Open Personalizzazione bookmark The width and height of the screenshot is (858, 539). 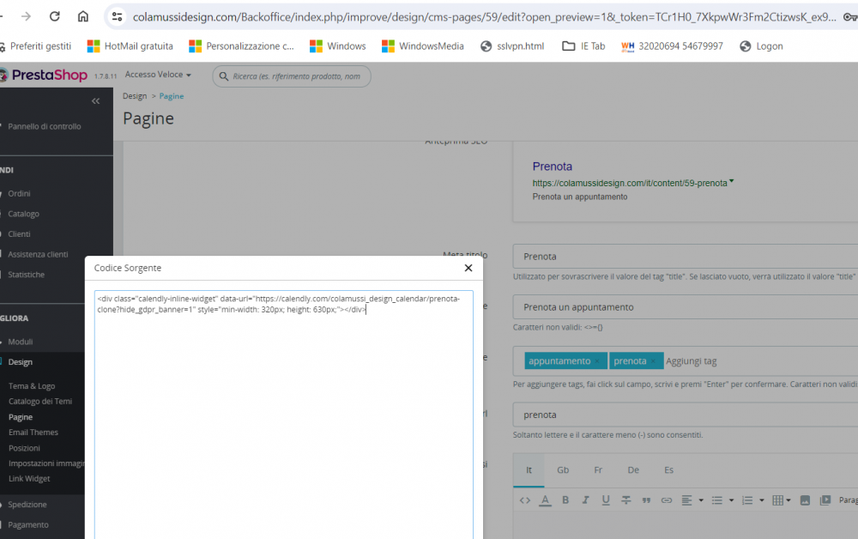pyautogui.click(x=241, y=46)
